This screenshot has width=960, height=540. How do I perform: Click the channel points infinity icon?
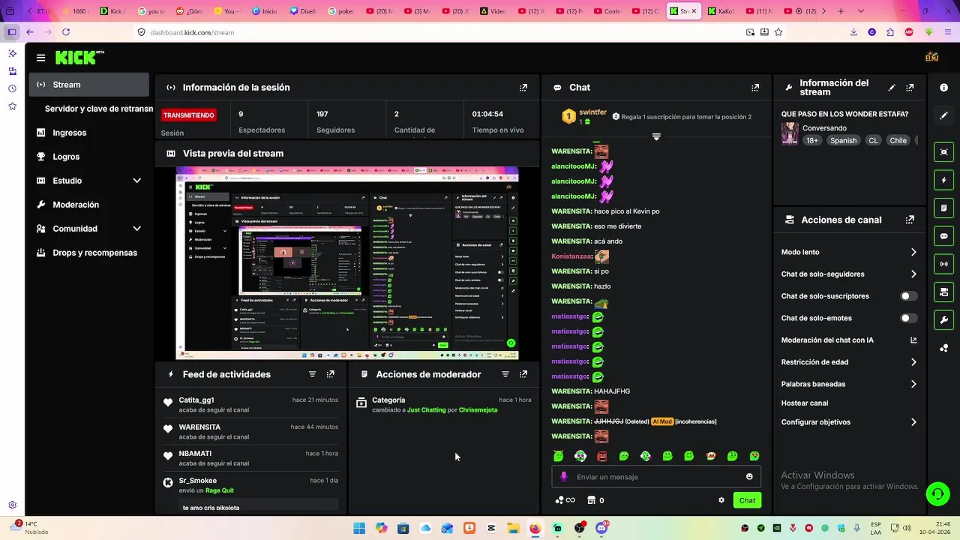coord(565,500)
